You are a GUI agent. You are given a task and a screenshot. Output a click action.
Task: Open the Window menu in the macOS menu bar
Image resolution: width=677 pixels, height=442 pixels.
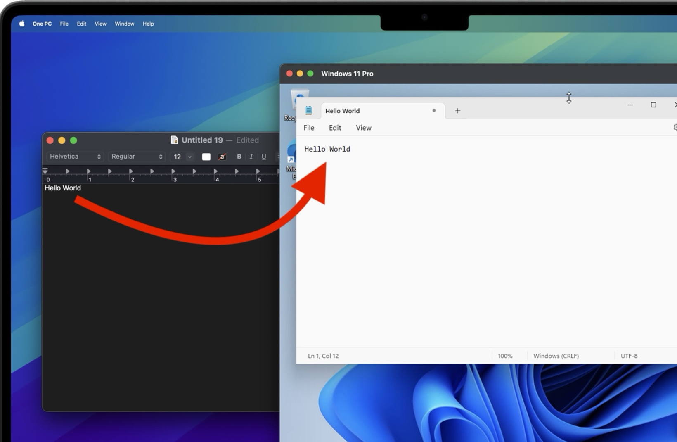(124, 24)
